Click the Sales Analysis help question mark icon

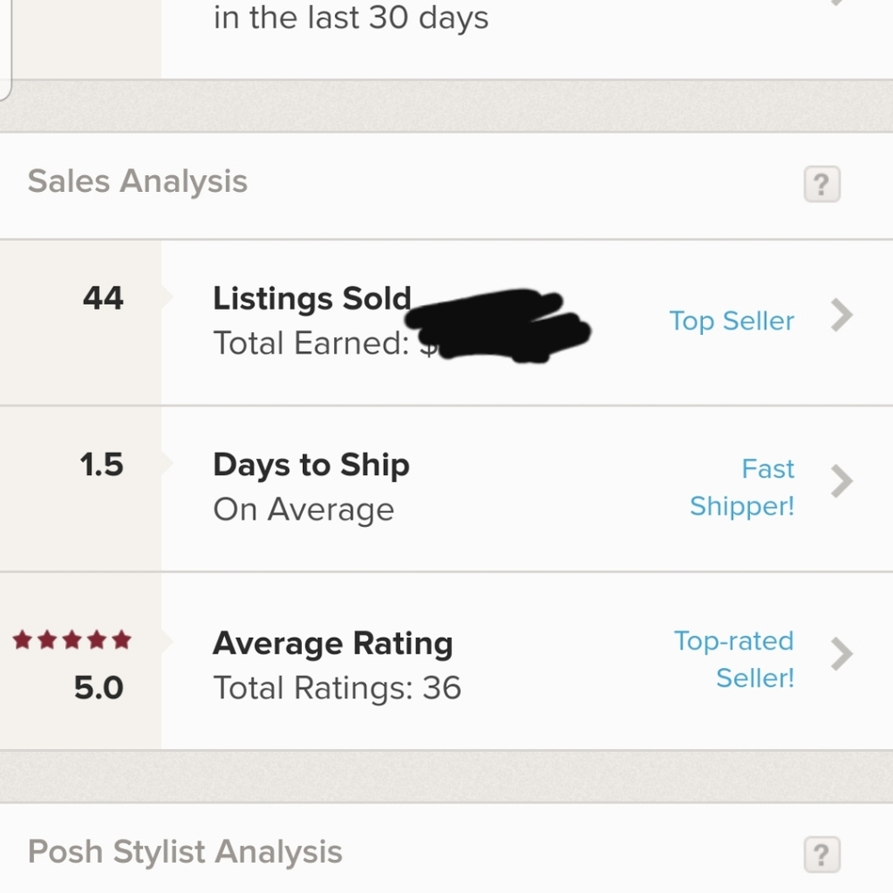coord(820,184)
